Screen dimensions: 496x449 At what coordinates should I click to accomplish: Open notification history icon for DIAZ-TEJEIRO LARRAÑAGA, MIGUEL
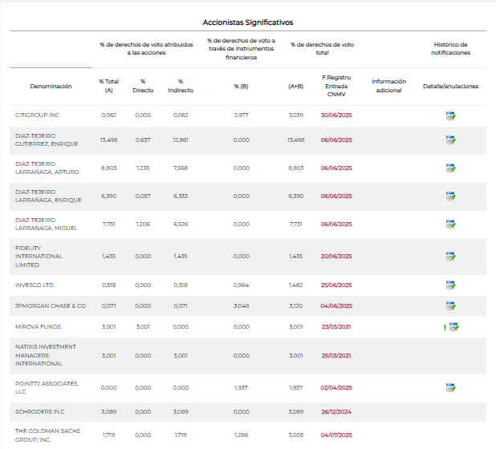(450, 224)
